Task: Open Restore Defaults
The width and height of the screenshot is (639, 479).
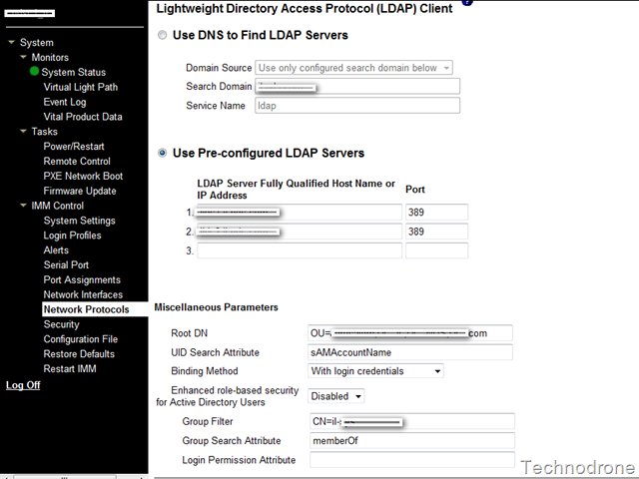Action: 79,354
